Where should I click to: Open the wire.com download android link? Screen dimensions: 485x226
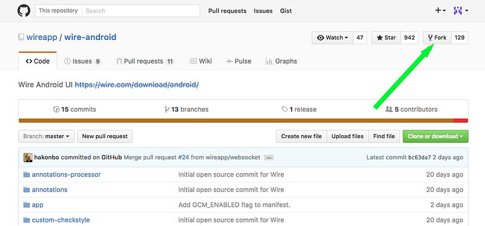(x=137, y=84)
